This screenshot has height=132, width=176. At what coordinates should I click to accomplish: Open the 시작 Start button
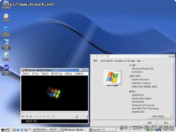(5, 130)
